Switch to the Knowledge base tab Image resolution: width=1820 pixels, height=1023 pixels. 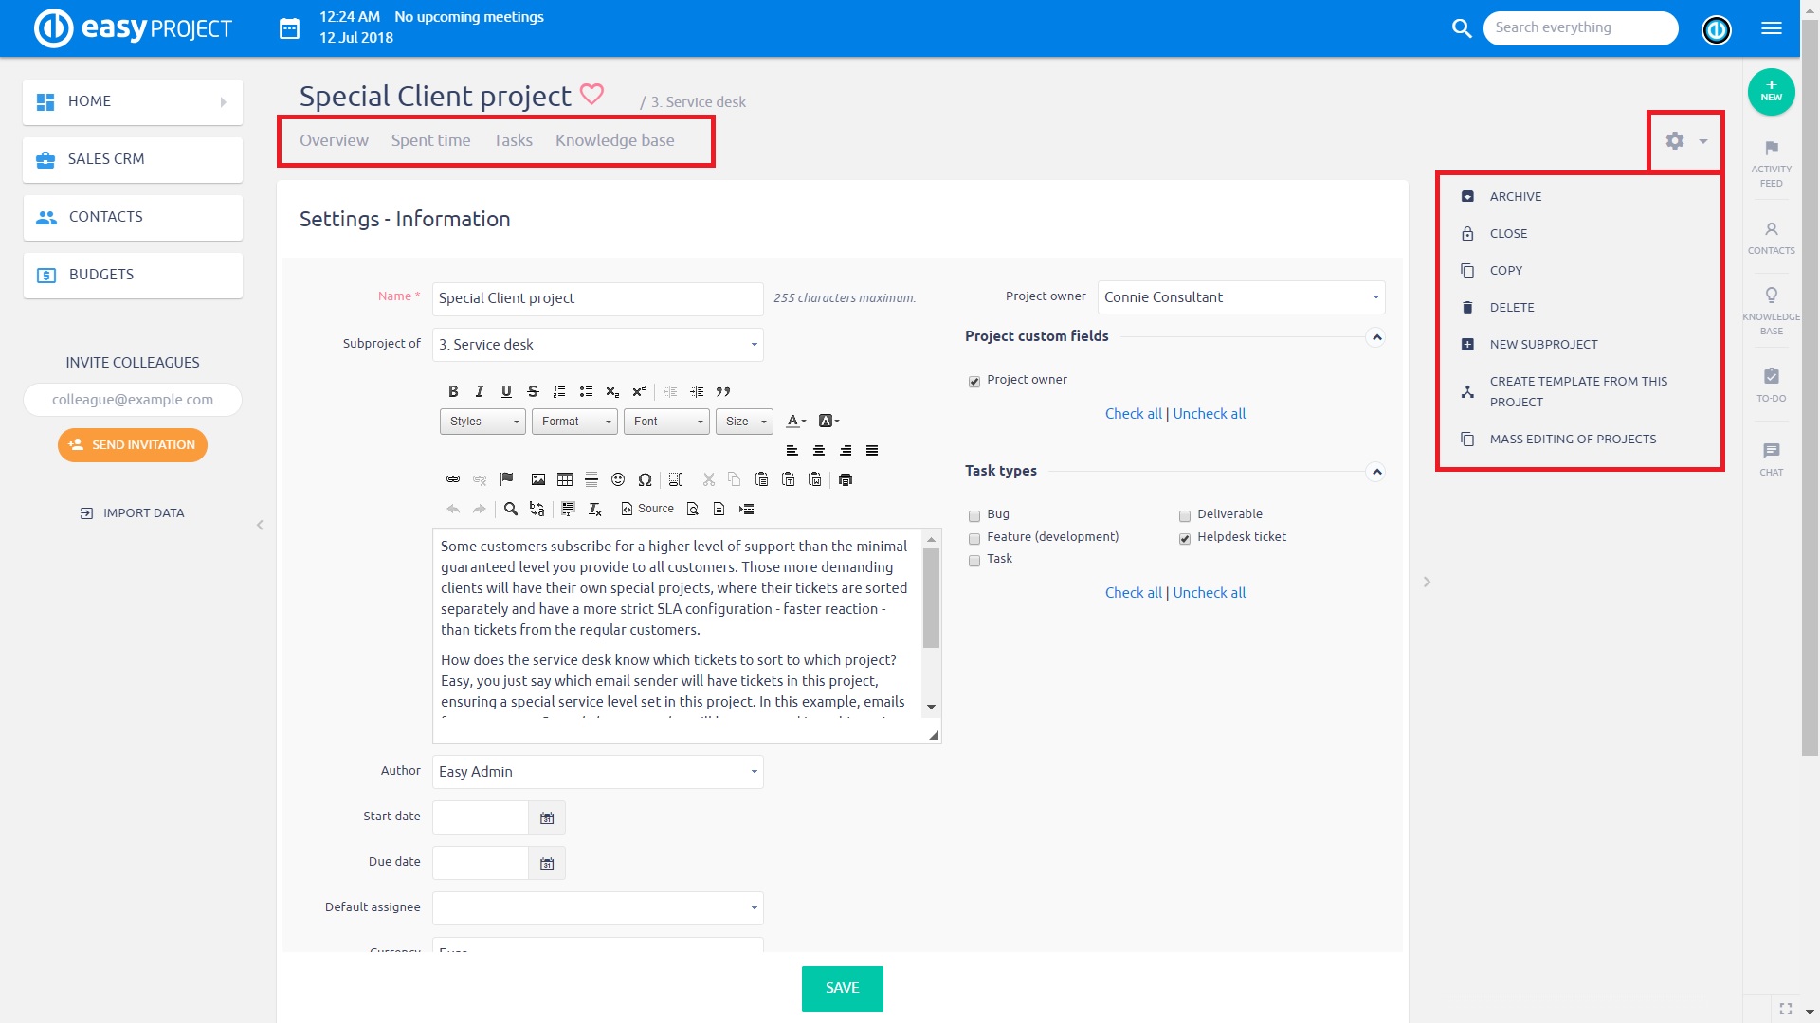[614, 140]
